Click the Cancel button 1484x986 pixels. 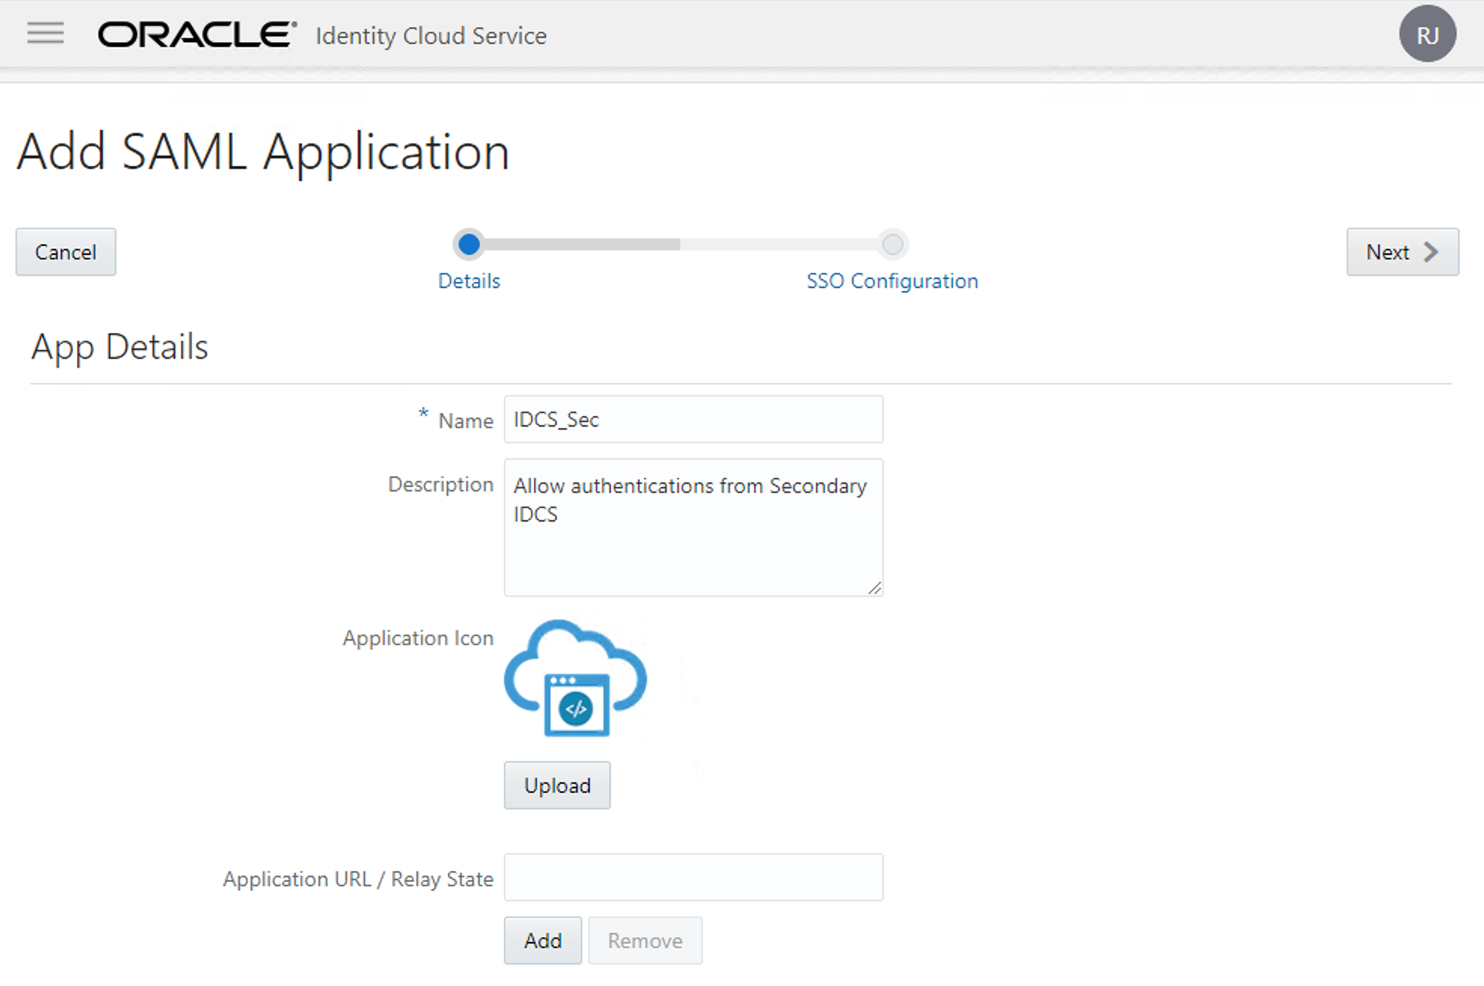click(66, 252)
